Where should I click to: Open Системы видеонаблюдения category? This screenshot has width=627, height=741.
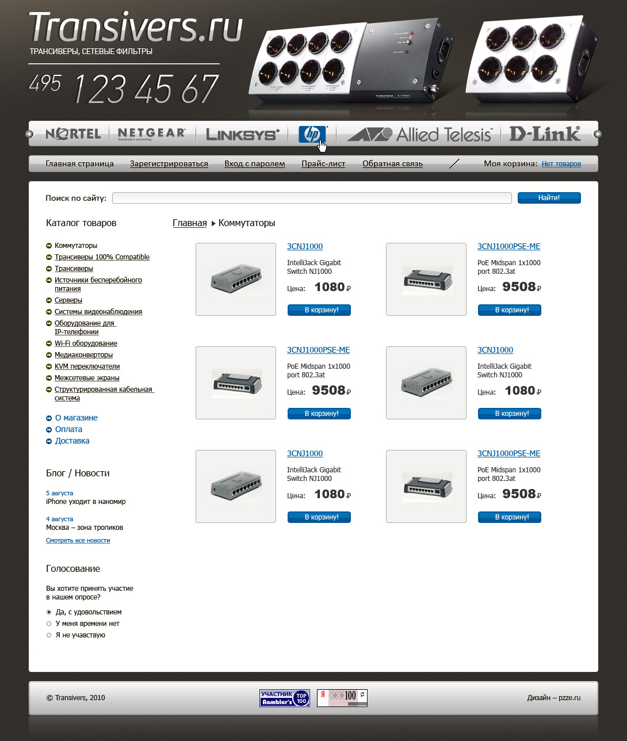[98, 312]
